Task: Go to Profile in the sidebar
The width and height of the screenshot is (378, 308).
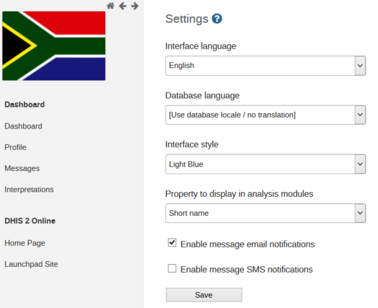Action: 15,147
